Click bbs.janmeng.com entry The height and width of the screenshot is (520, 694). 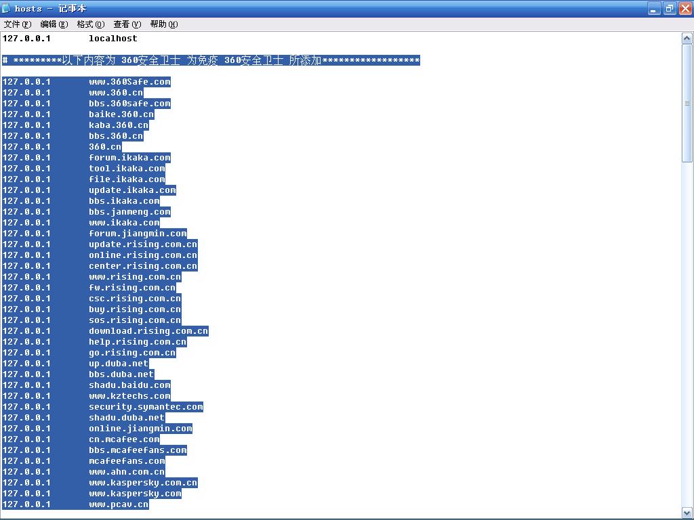tap(129, 212)
